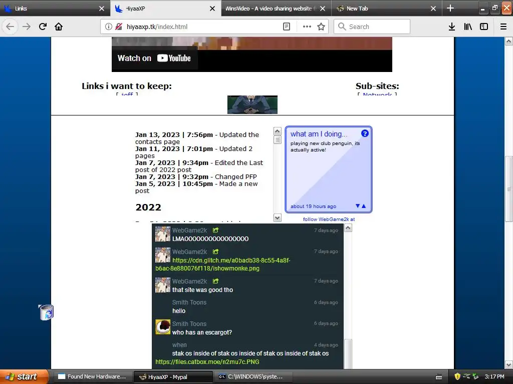The width and height of the screenshot is (513, 384).
Task: Open the help question mark in status widget
Action: 365,133
